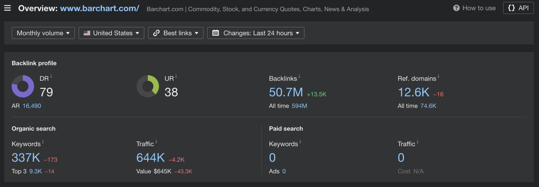Click the 12.6K referring domains number

[x=414, y=92]
